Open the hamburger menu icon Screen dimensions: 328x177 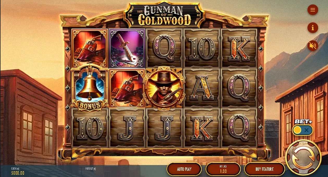click(x=313, y=10)
